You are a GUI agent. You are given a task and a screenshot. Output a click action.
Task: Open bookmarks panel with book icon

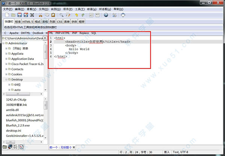pos(10,147)
